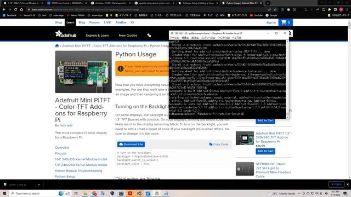Click the STEMMA QT cable thumbnail

point(245,169)
